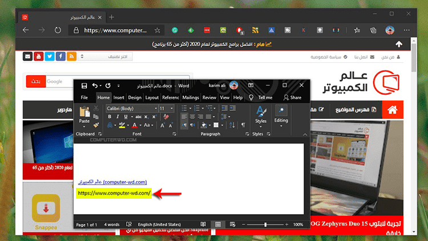The image size is (428, 241).
Task: Expand the Paragraph dialog launcher
Action: pos(247,134)
